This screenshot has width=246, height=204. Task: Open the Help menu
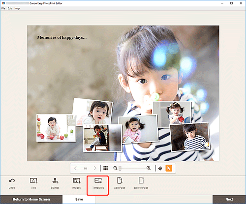[17, 8]
